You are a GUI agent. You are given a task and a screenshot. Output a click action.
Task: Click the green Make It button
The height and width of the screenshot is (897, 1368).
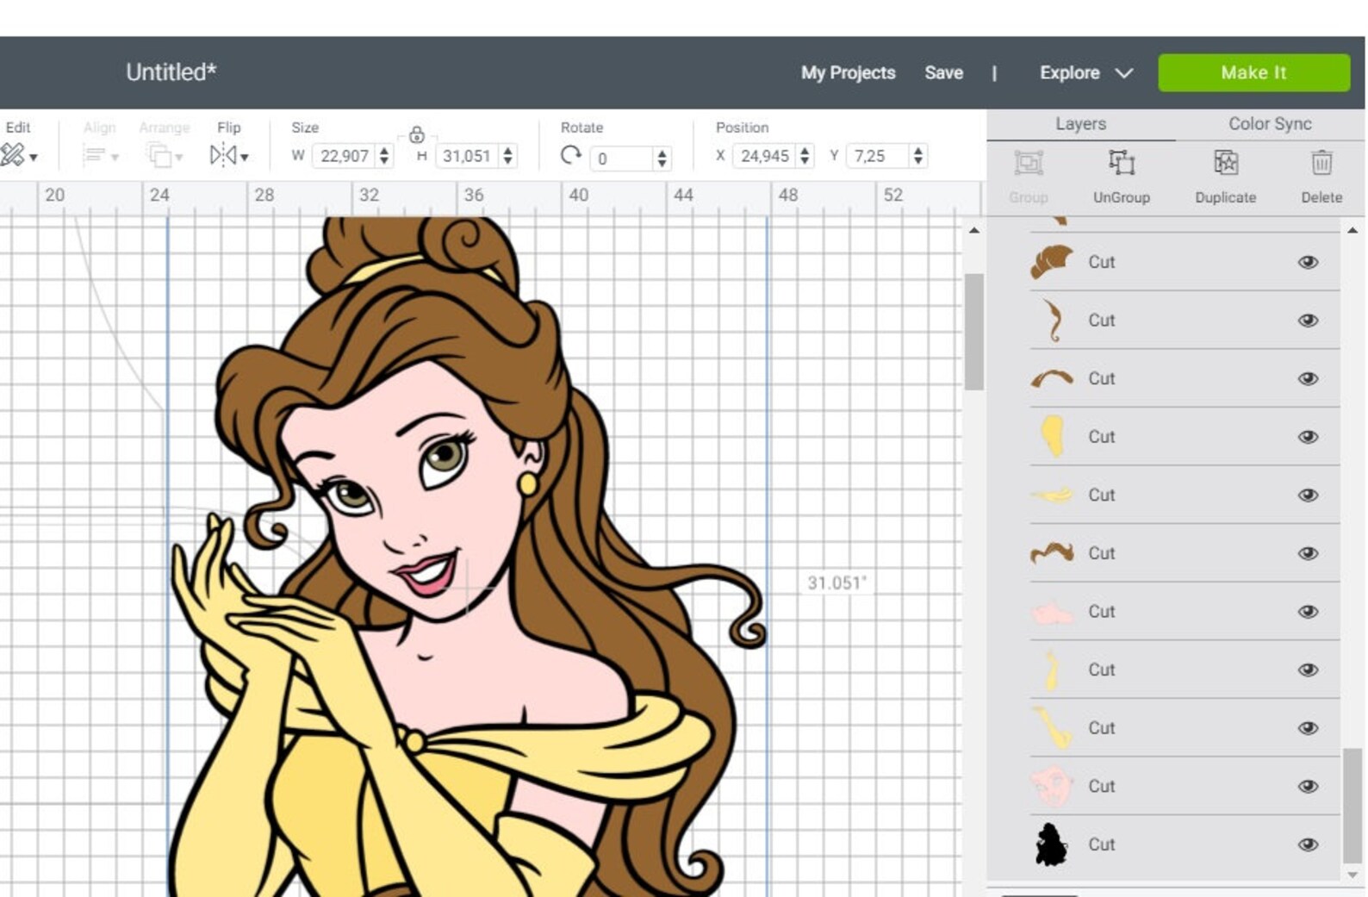pos(1253,72)
